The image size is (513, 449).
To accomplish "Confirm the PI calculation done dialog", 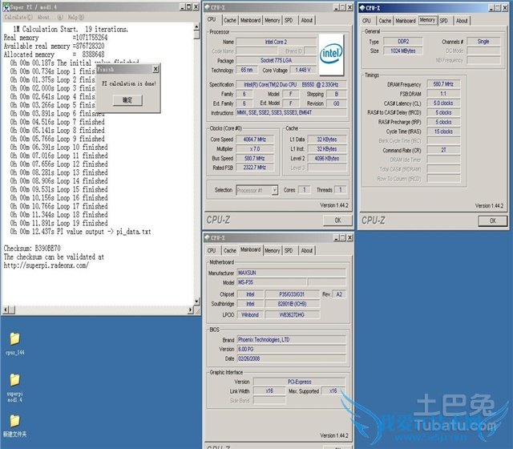I will click(x=127, y=100).
